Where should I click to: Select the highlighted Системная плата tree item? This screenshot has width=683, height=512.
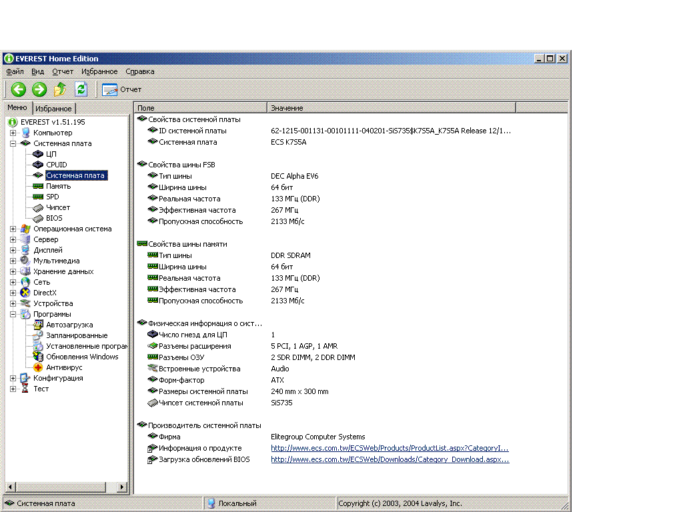point(75,175)
